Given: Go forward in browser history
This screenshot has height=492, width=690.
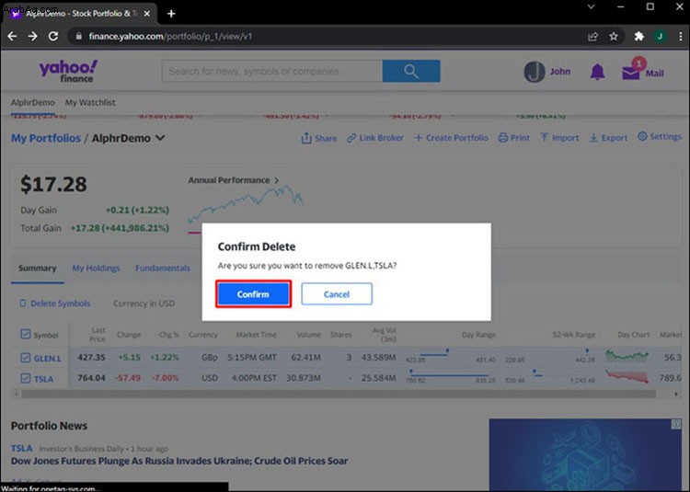Looking at the screenshot, I should pos(32,36).
